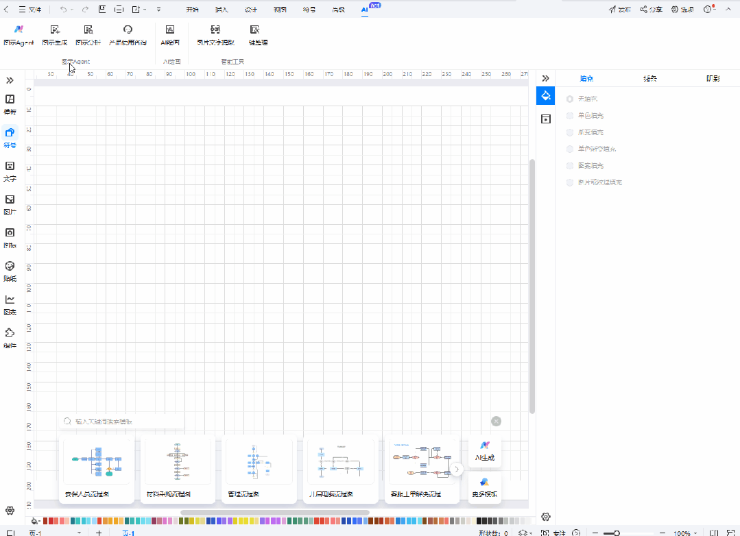Open the chain organizing tool
The image size is (740, 536).
coord(258,36)
